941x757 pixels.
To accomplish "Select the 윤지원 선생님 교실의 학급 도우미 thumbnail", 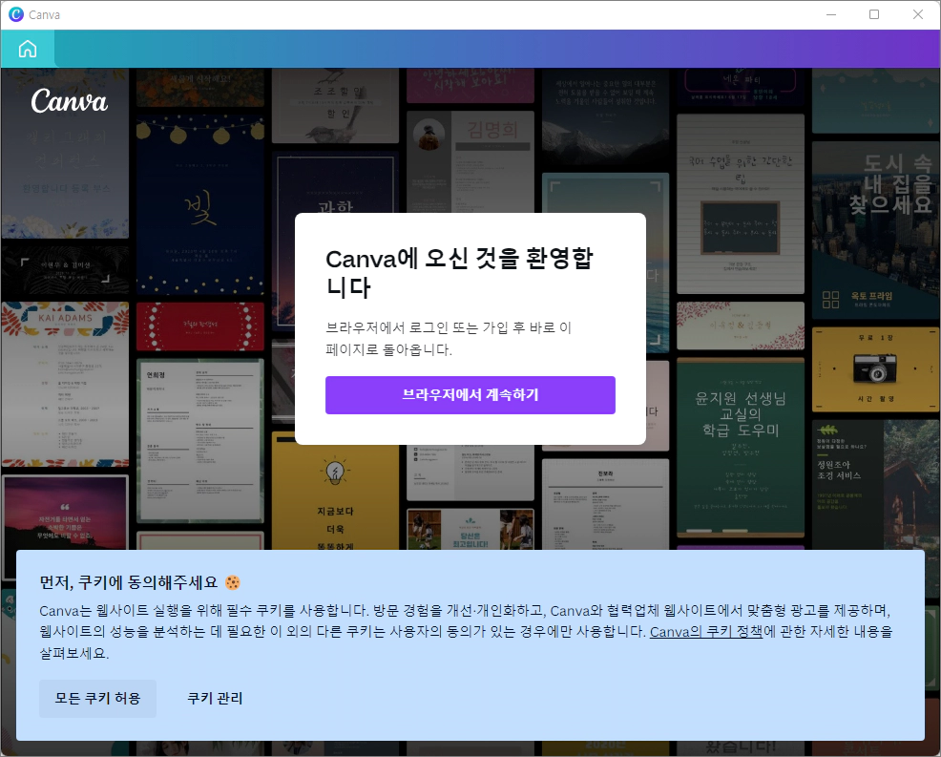I will 740,448.
